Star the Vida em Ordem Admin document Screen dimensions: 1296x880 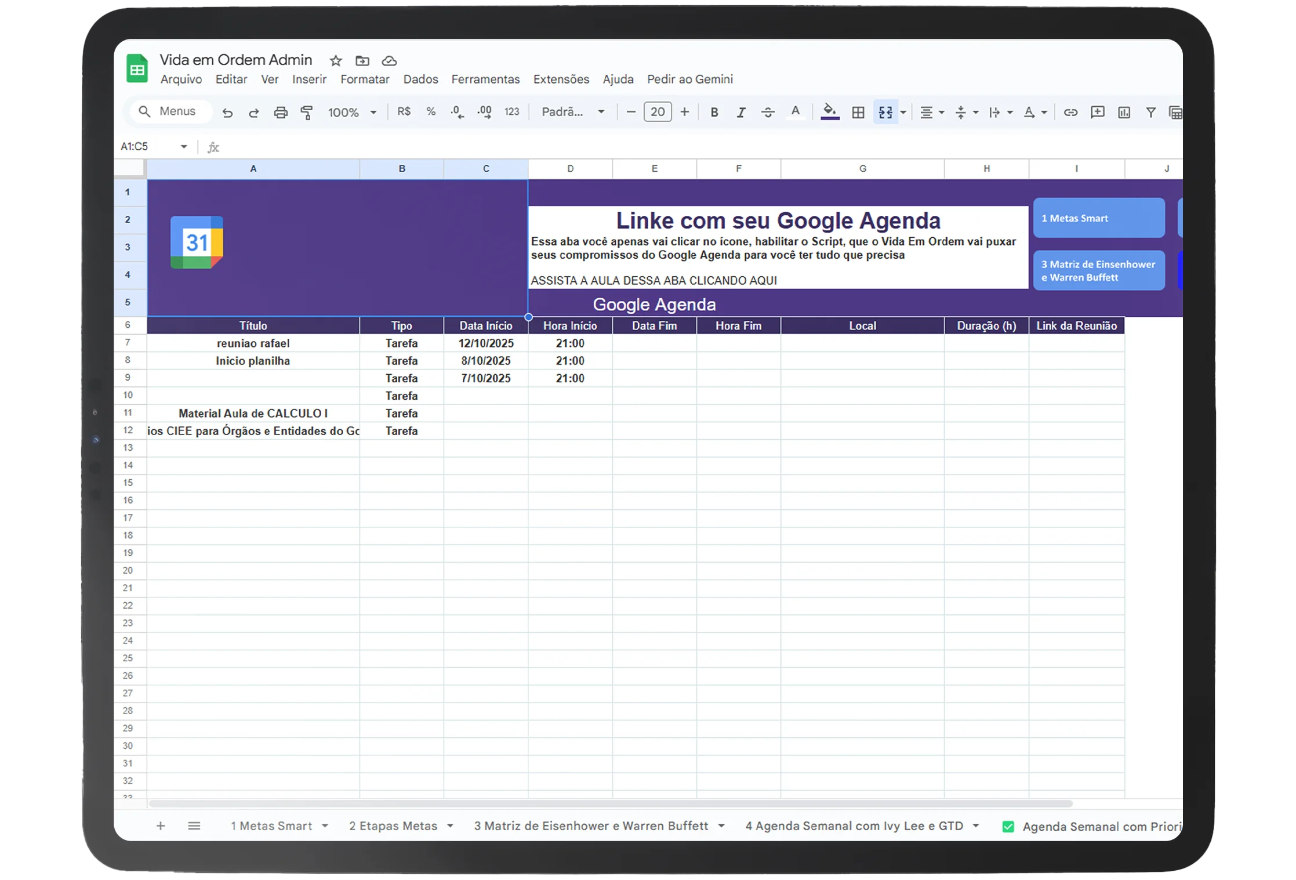click(x=336, y=61)
